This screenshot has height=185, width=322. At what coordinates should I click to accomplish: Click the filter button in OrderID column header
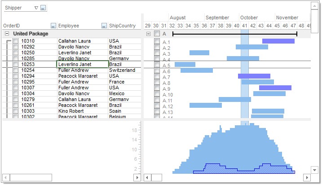[53, 26]
